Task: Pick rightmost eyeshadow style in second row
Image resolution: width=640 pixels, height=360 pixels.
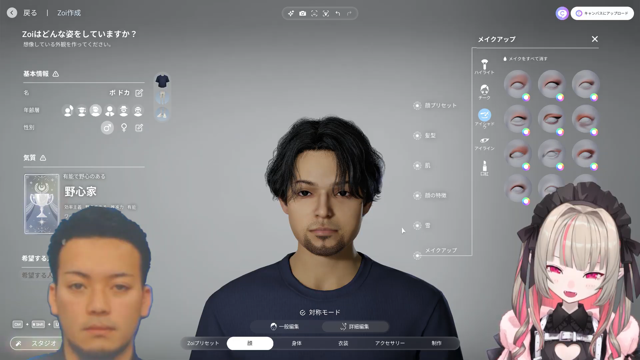Action: click(585, 119)
